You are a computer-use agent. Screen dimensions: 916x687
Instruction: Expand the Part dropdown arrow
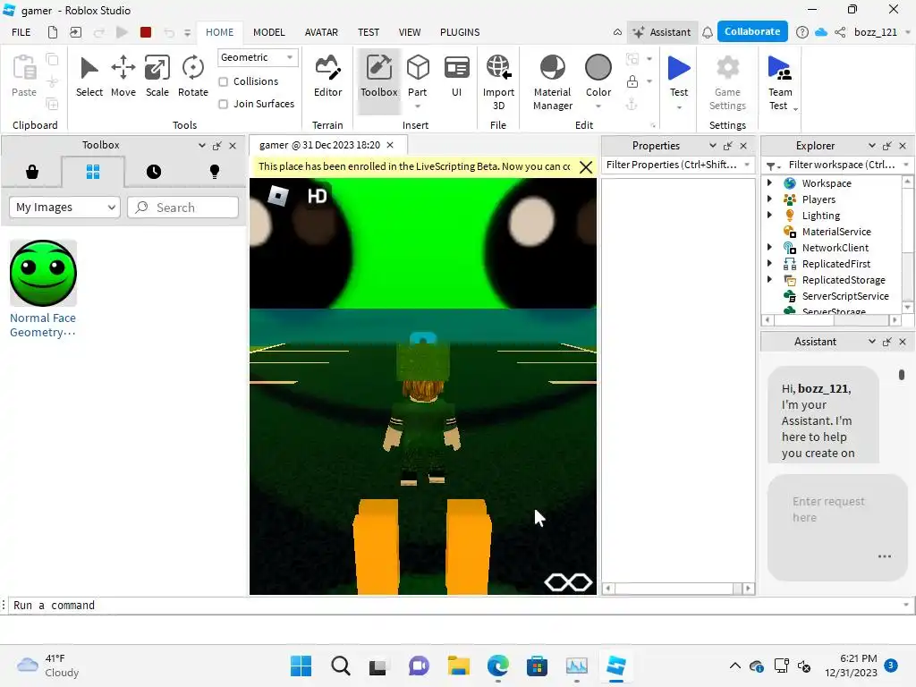[418, 106]
